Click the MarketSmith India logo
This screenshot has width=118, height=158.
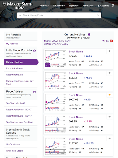point(18,6)
